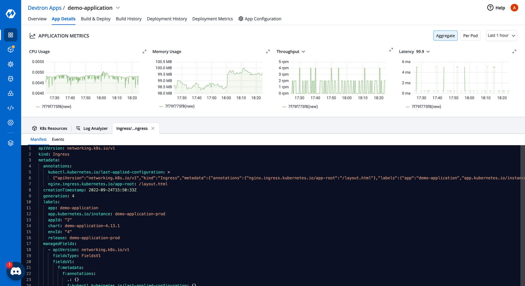The height and width of the screenshot is (286, 525).
Task: Select the App Details tab
Action: pos(64,19)
